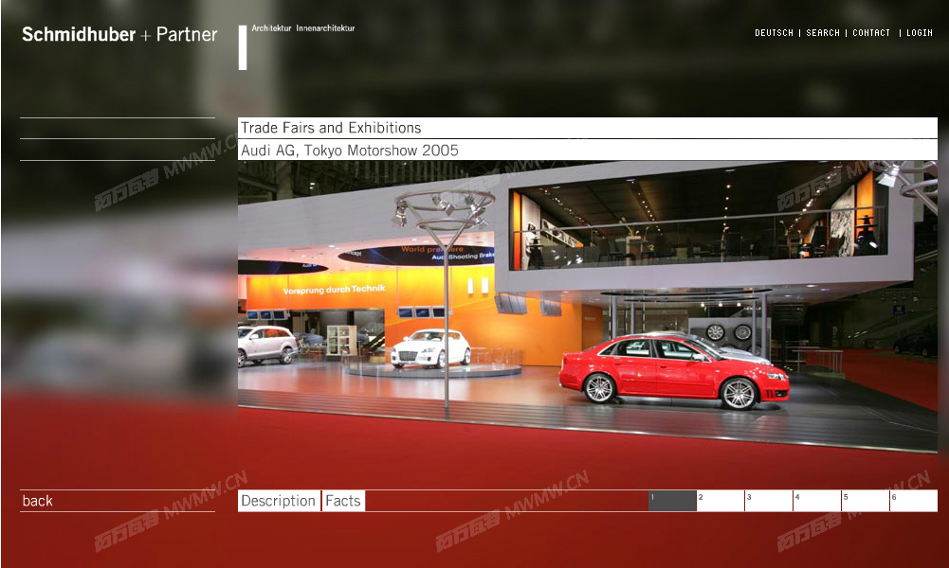
Task: Open the LOGIN link in the header
Action: (x=919, y=32)
